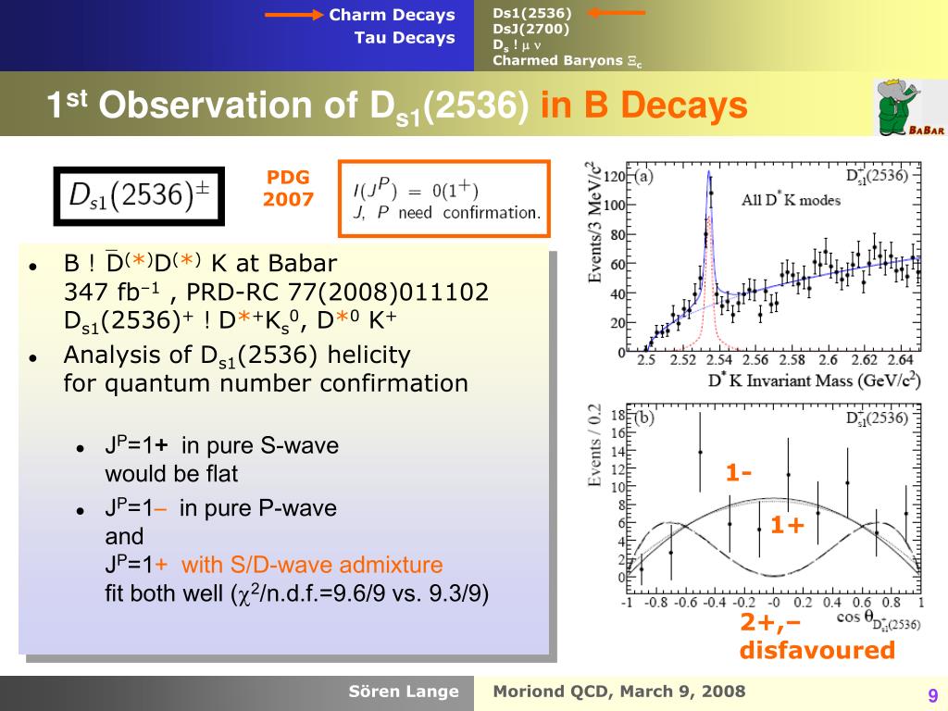Viewport: 948px width, 711px height.
Task: Click 'Ds1(2536)' in the topic list
Action: click(x=532, y=13)
